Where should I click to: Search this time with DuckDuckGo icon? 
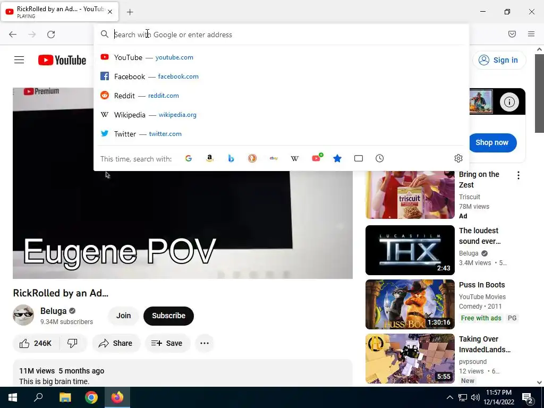(x=252, y=158)
